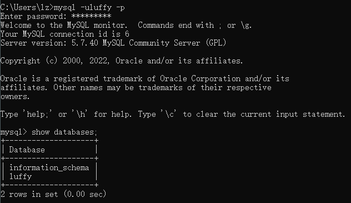Screen dimensions: 351x203
Task: Click the '(0.00 sec)' timing text
Action: point(85,194)
